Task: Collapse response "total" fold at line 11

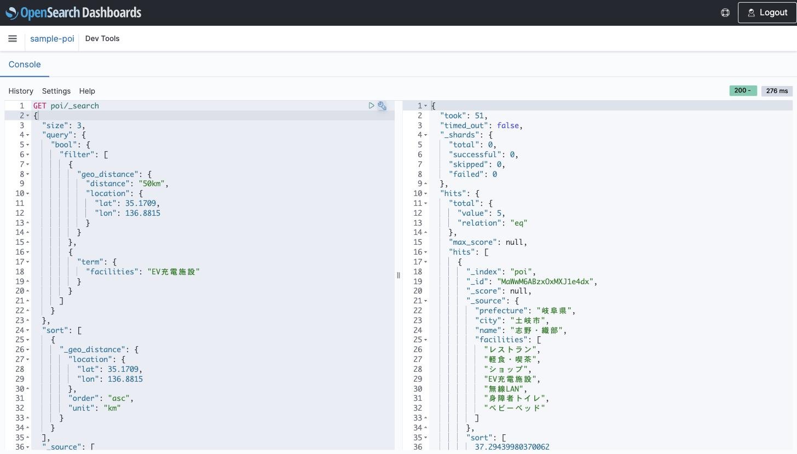Action: point(426,203)
